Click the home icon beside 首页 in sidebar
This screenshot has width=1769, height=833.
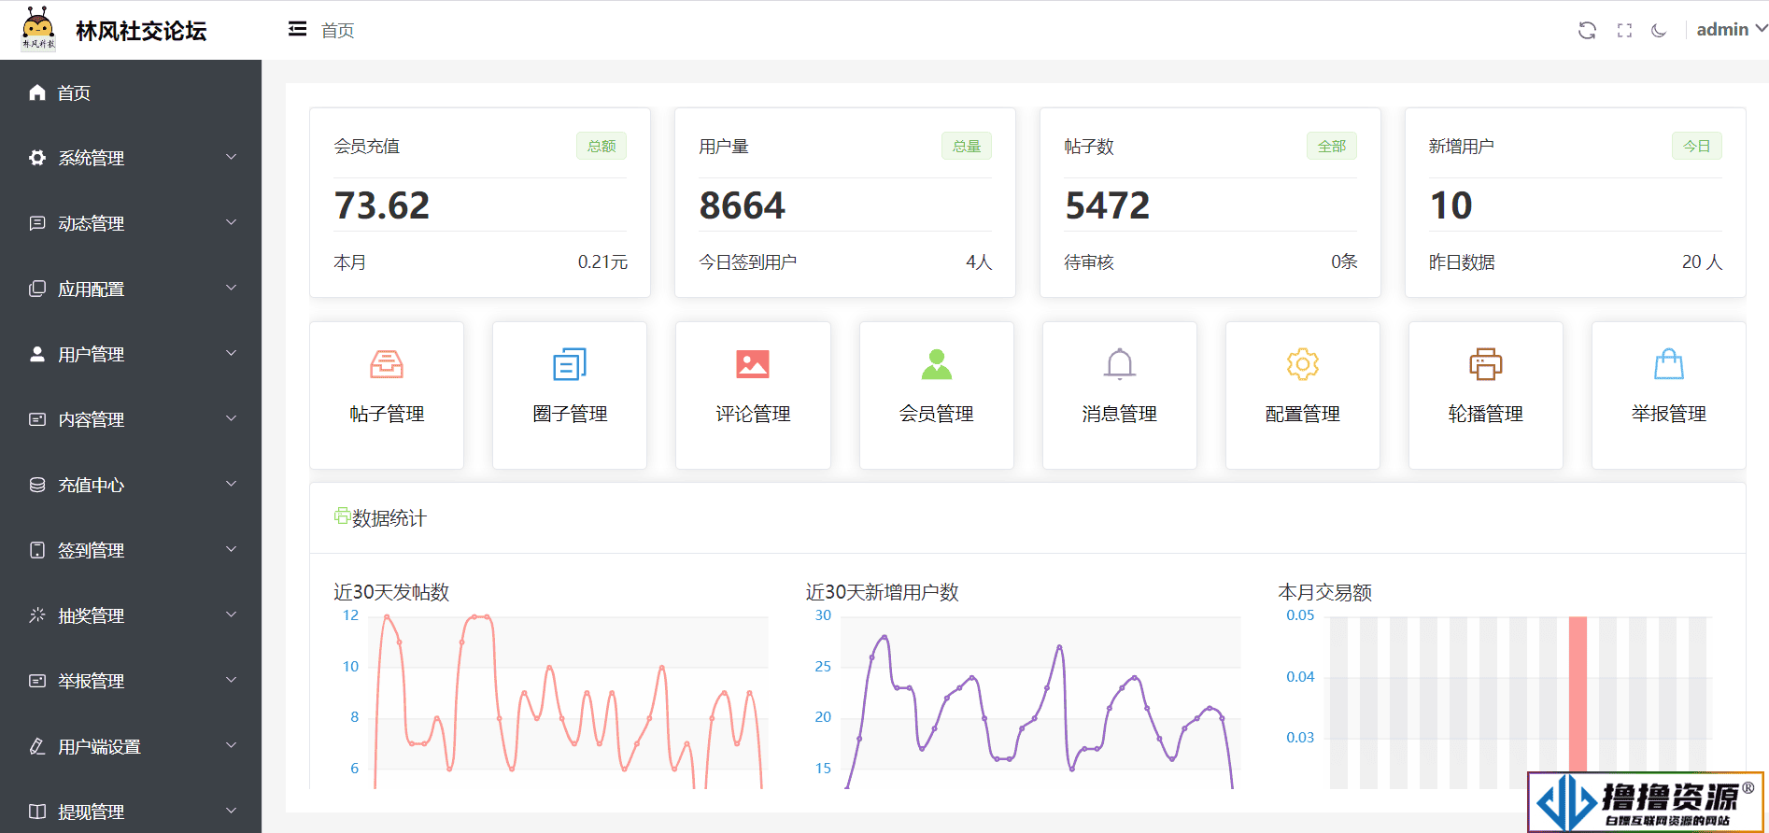[x=37, y=92]
